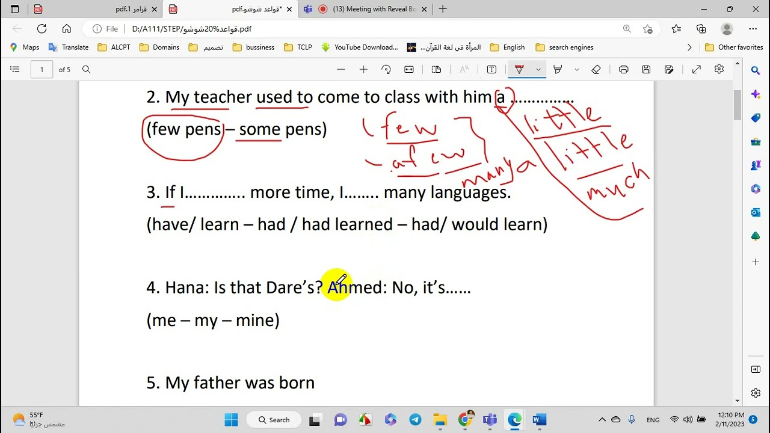Switch to the قرامر 1.pdf tab

[96, 9]
